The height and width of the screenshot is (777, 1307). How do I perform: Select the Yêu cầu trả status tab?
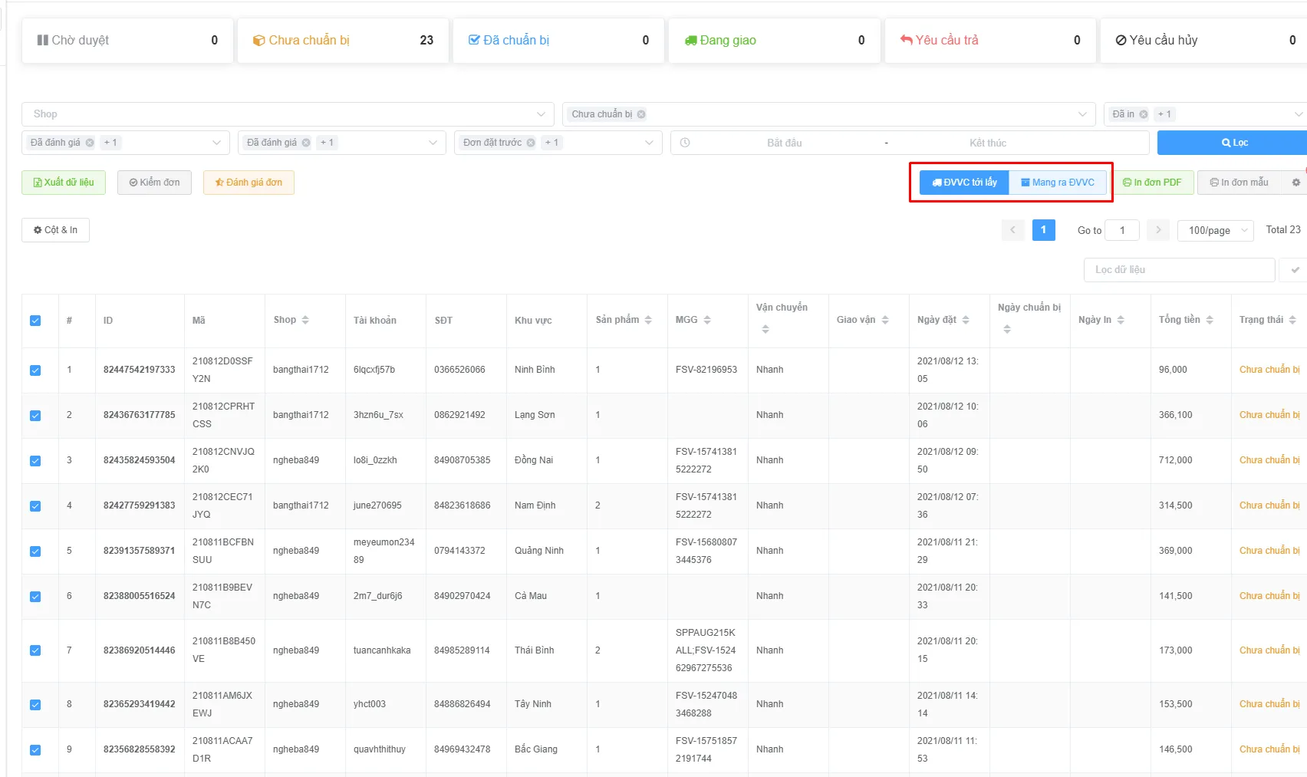click(x=990, y=41)
